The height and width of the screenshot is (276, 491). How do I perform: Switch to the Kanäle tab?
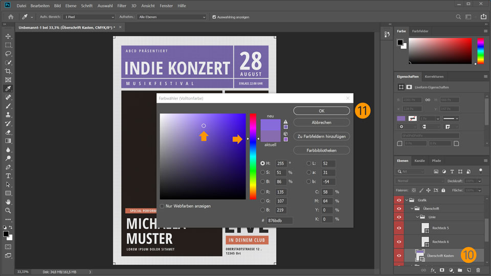[x=419, y=161]
